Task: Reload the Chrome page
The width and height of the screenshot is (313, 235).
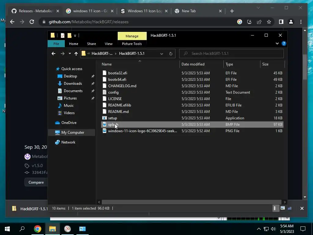Action: [x=32, y=22]
